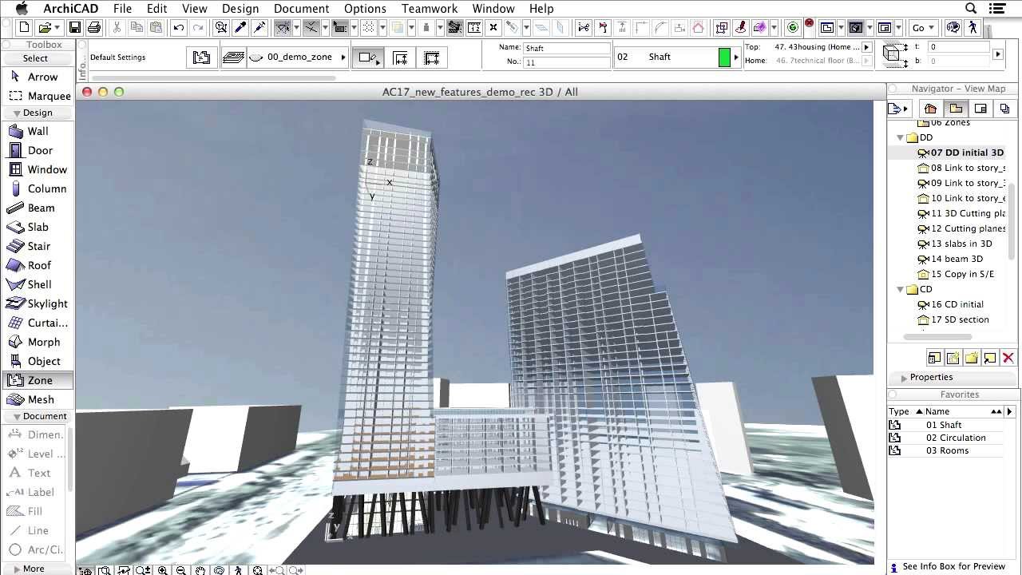Select the Window tool
Viewport: 1022px width, 575px height.
(x=37, y=169)
